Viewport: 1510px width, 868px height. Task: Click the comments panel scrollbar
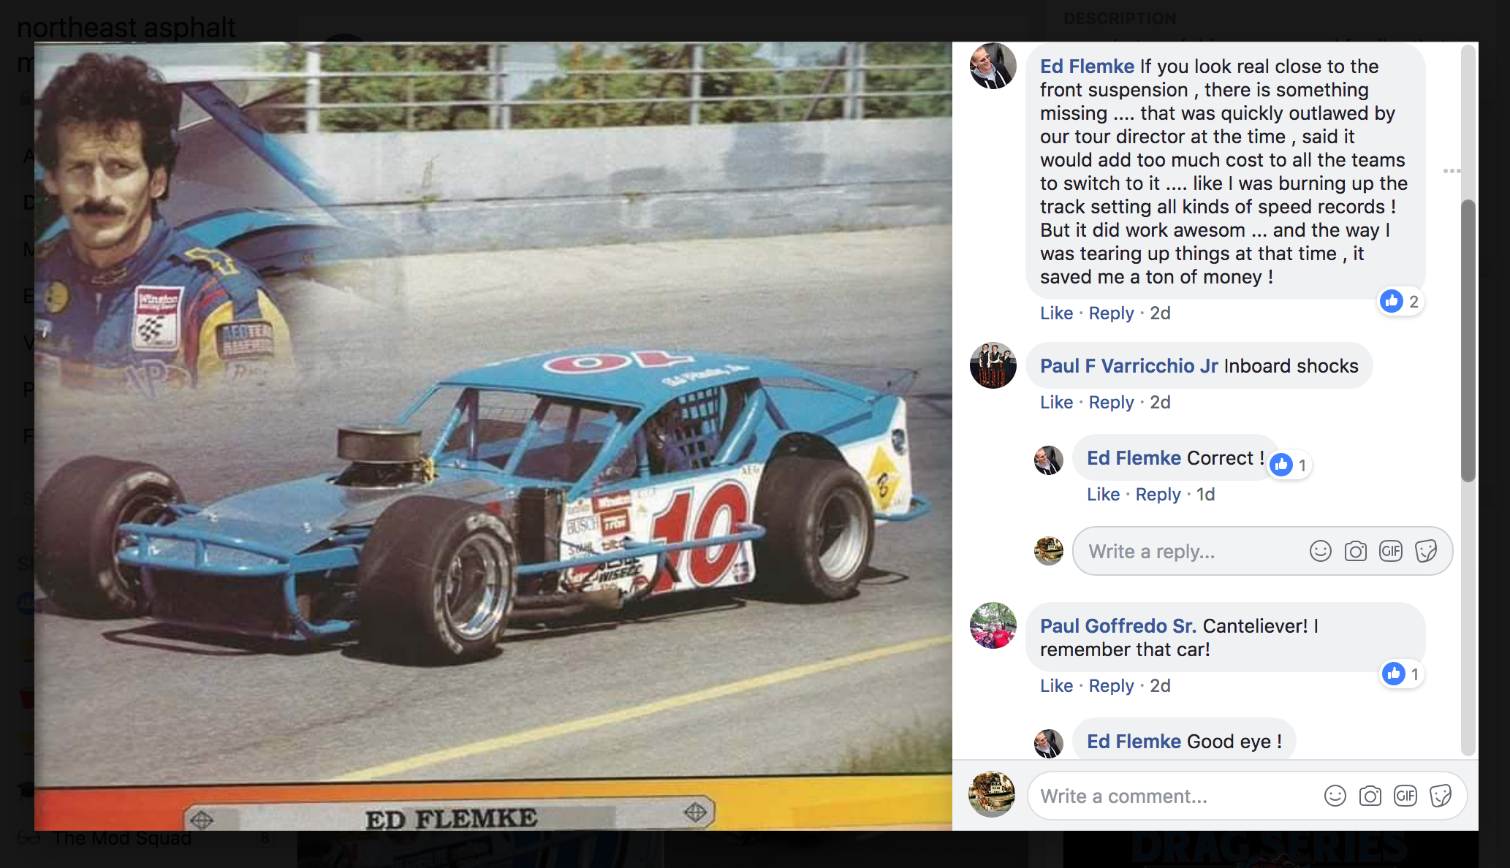pyautogui.click(x=1468, y=340)
